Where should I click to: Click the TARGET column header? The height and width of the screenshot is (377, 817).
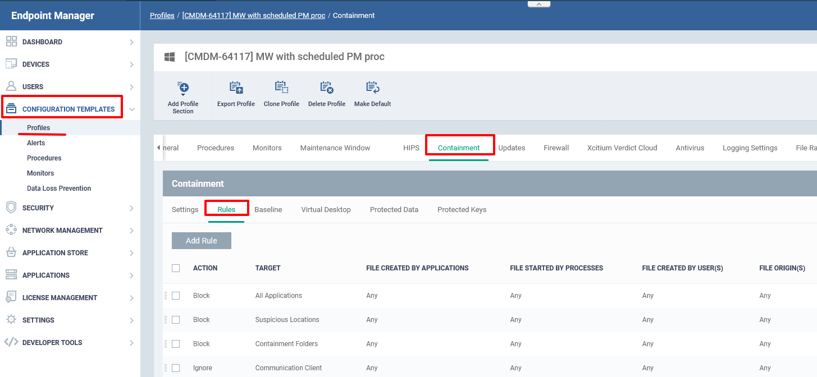point(268,268)
